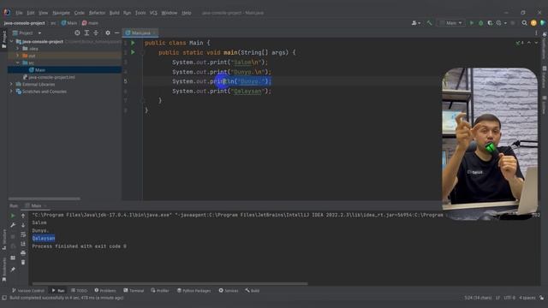
Task: Click horizontal scrollbar in Run console
Action: point(170,283)
